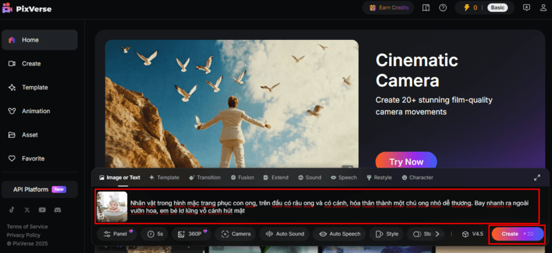Open the Animation section in sidebar
Screen dimensions: 552x253
coord(40,111)
